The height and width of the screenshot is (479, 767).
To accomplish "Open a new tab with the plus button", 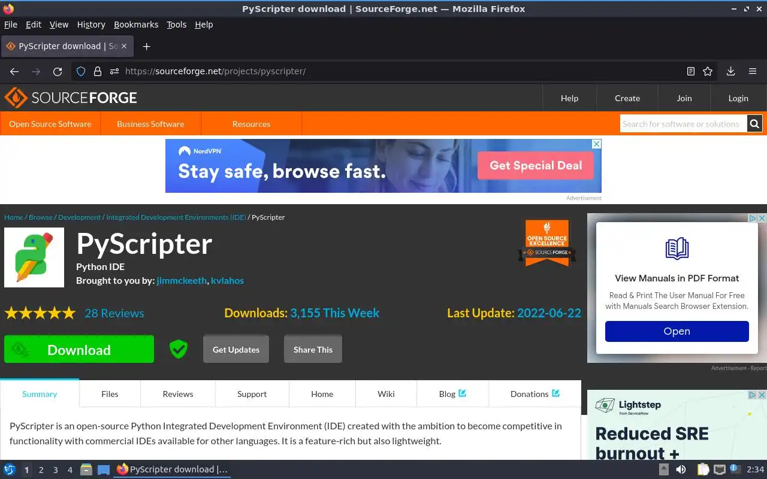I will click(146, 46).
